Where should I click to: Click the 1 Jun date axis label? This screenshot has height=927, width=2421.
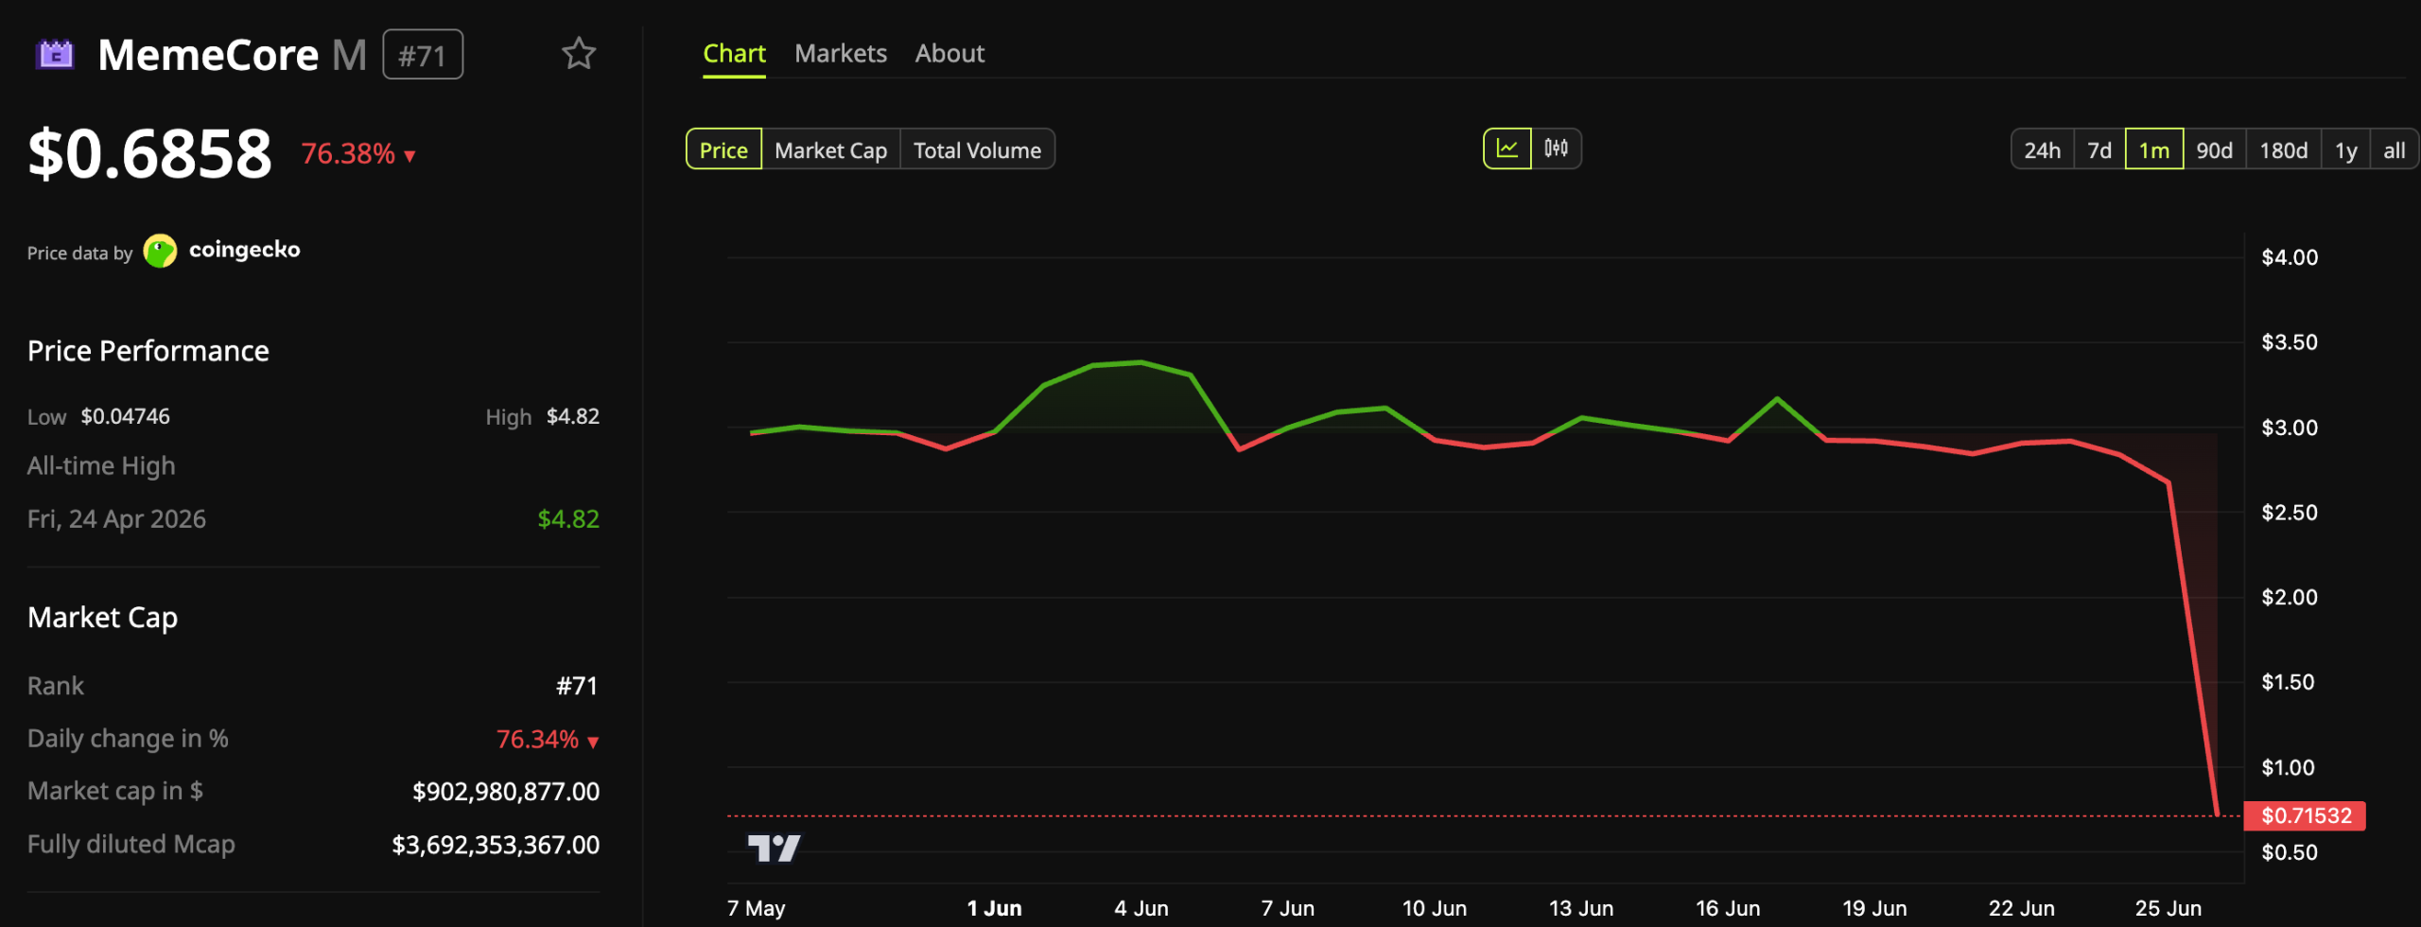[x=994, y=908]
